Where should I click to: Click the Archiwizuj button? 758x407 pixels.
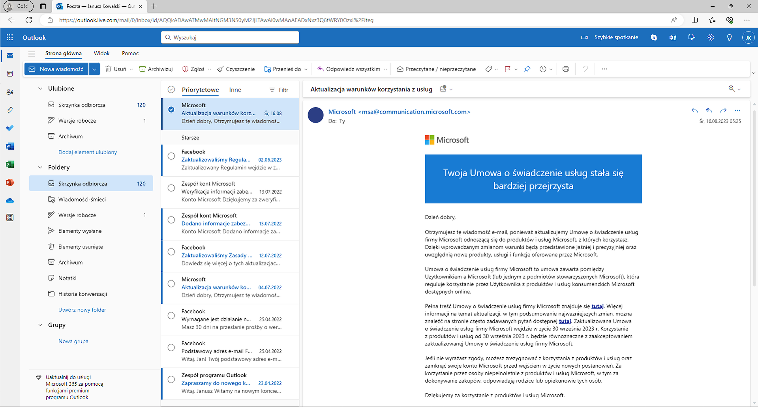point(156,69)
